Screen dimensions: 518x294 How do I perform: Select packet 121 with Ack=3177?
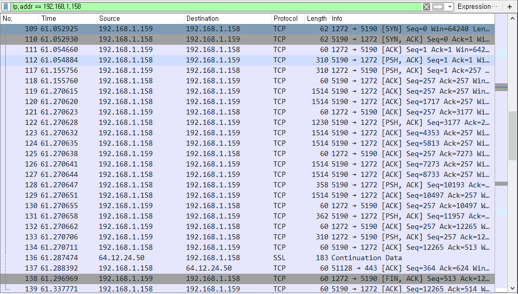247,112
